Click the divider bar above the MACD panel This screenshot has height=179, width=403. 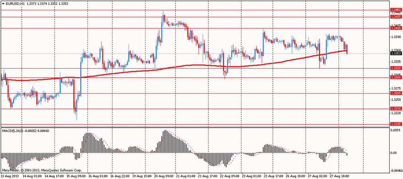[x=193, y=127]
